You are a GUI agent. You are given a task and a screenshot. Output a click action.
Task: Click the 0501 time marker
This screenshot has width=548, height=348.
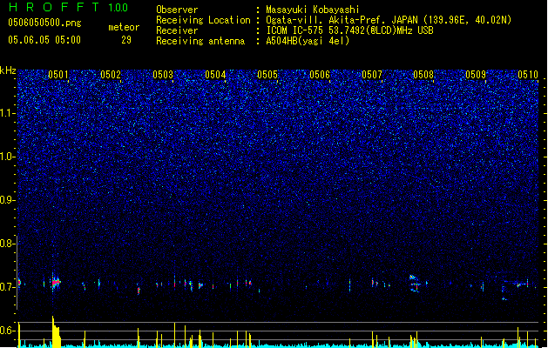(x=58, y=75)
